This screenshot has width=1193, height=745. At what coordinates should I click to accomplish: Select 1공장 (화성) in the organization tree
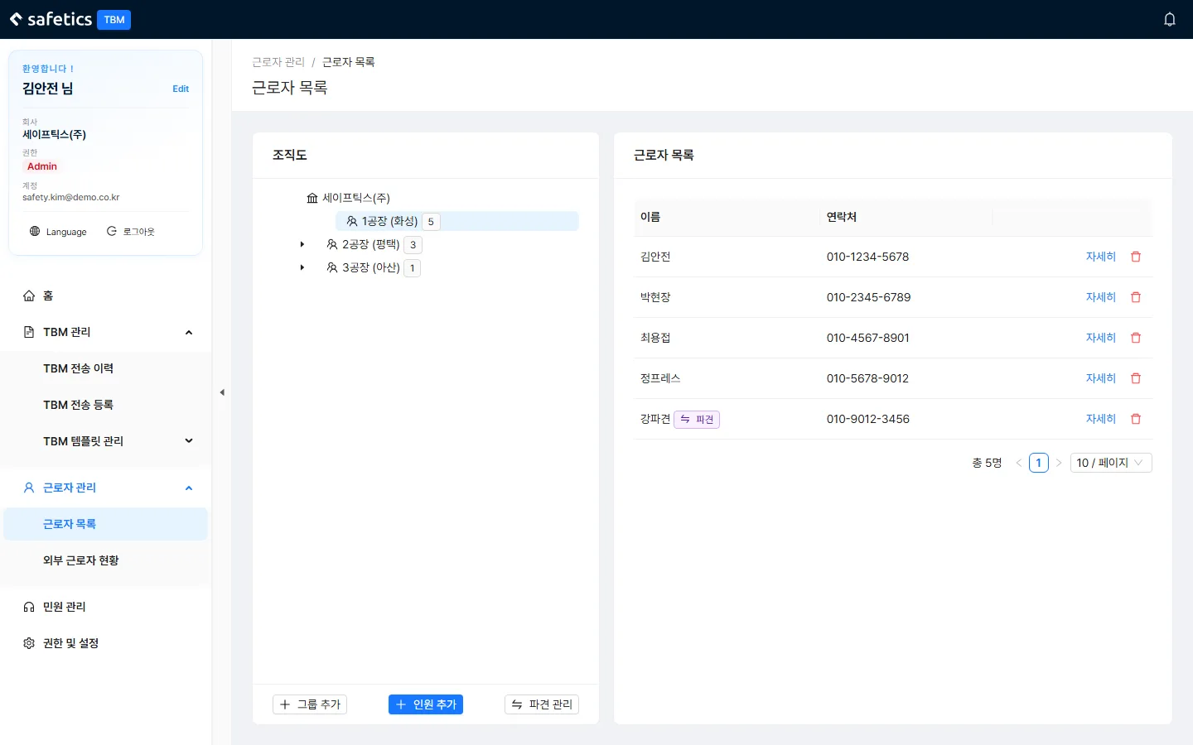pyautogui.click(x=457, y=221)
